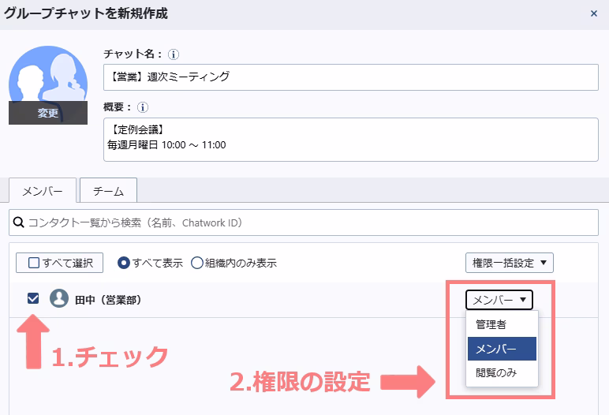Toggle the すべて選択 checkbox
The image size is (609, 415).
click(x=34, y=263)
